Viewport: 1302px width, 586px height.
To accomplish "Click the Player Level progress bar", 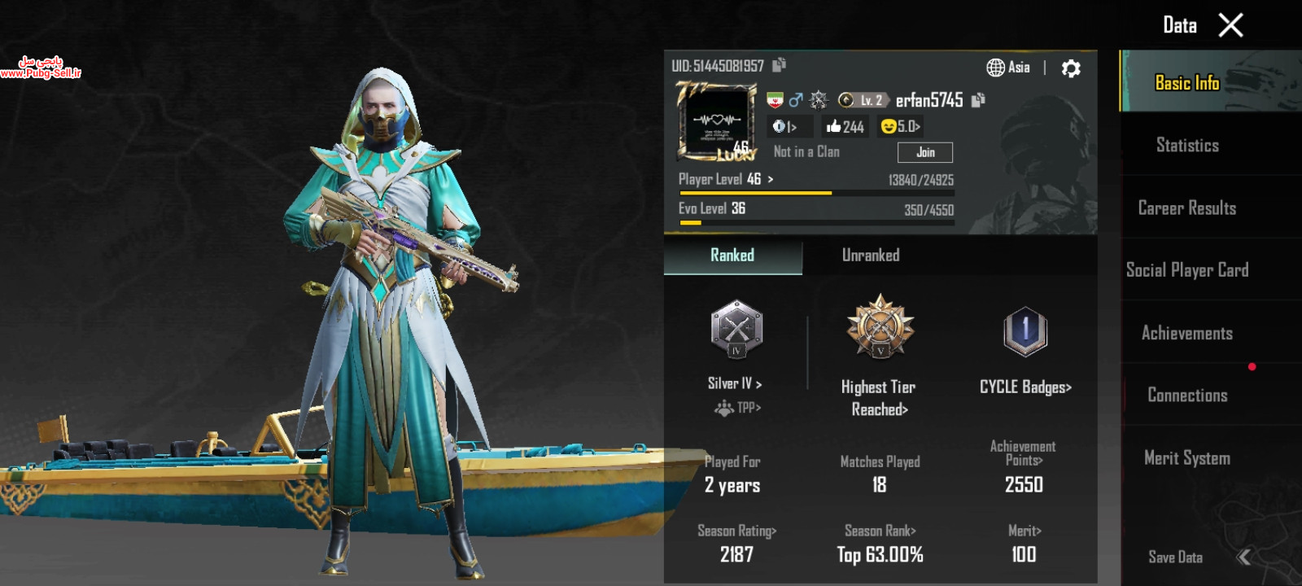I will tap(816, 193).
